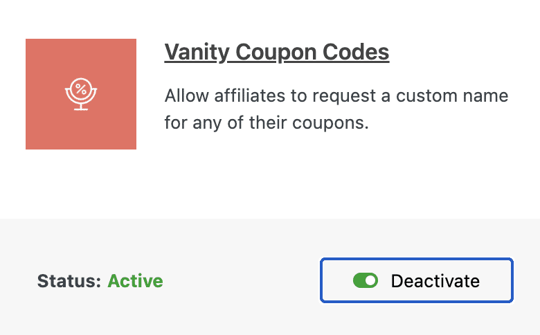Click the addon description about custom coupon names
This screenshot has height=335, width=540.
(x=336, y=109)
